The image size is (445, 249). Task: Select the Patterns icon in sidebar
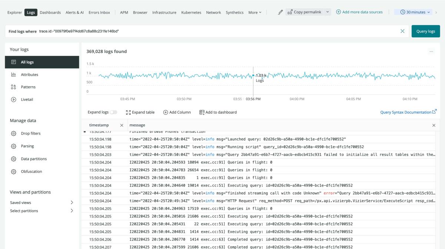[x=14, y=87]
